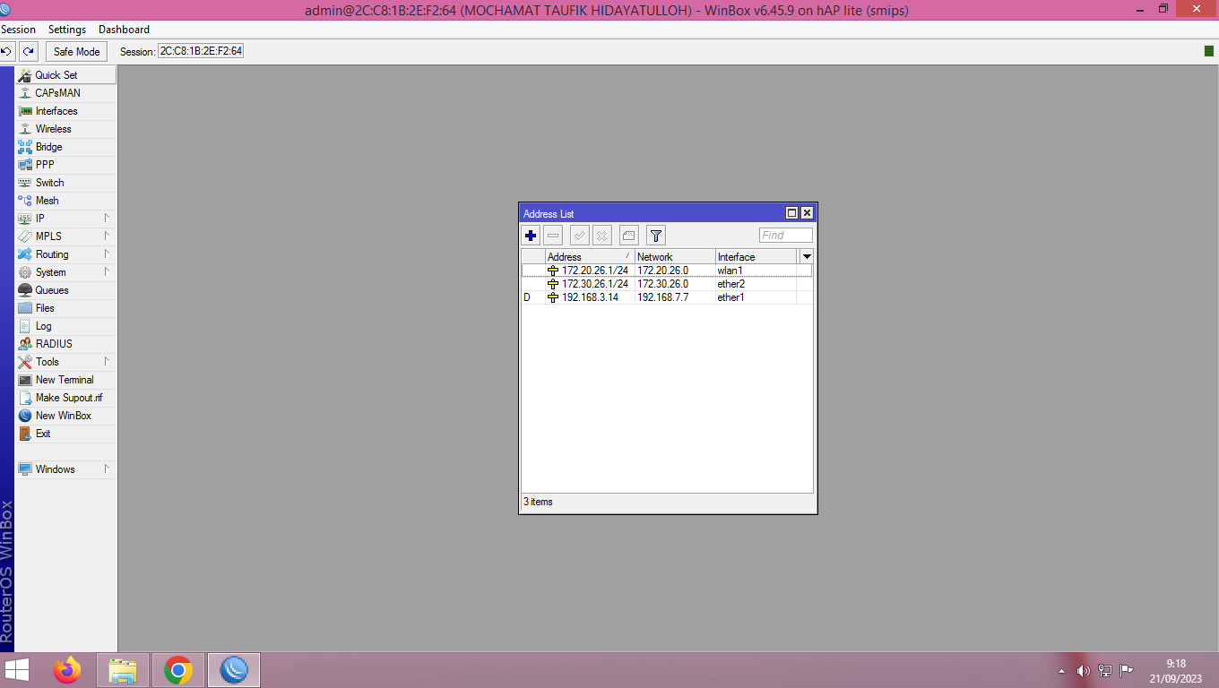
Task: Click Exit in the sidebar
Action: pyautogui.click(x=65, y=434)
